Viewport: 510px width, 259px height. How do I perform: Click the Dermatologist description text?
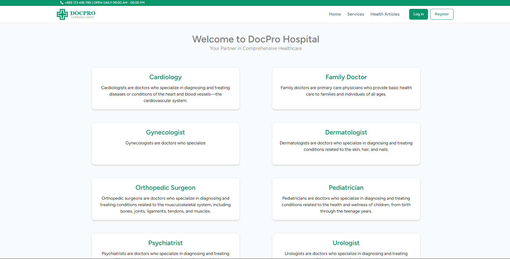(x=346, y=146)
